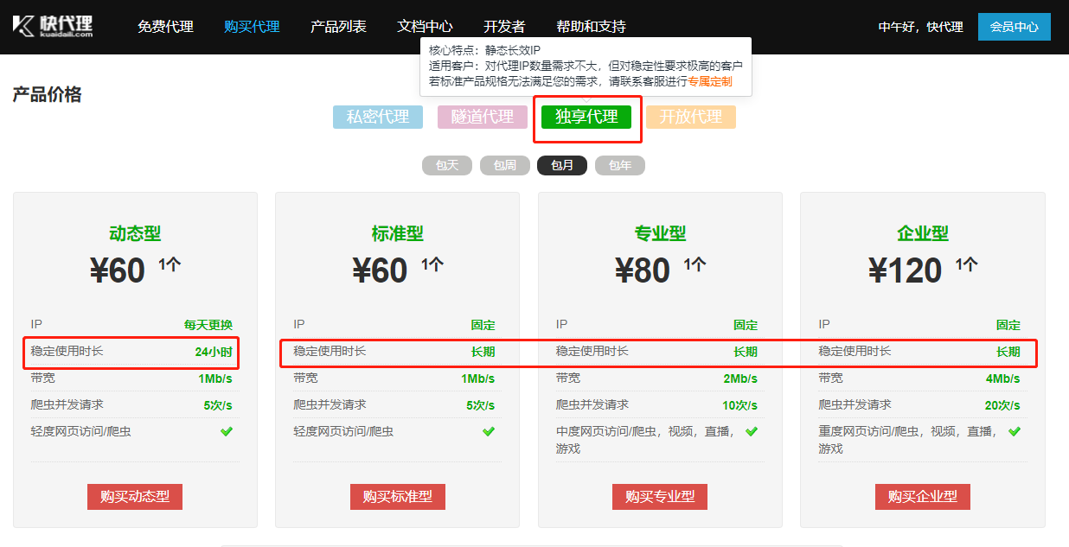Viewport: 1069px width, 547px height.
Task: Click green checkmark in 专业型 card
Action: tap(752, 431)
